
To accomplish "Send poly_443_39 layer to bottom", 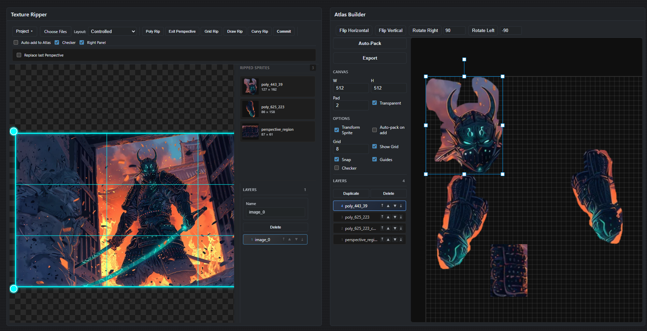I will point(401,206).
